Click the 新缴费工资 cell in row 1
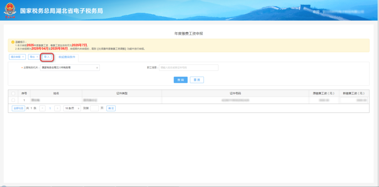Viewport: 379px width, 187px height. [x=354, y=101]
